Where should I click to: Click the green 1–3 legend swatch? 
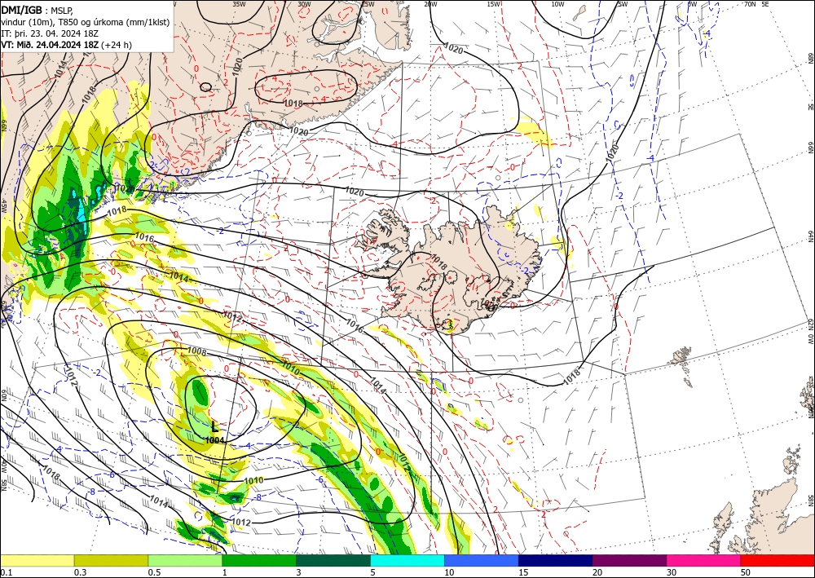tap(259, 560)
